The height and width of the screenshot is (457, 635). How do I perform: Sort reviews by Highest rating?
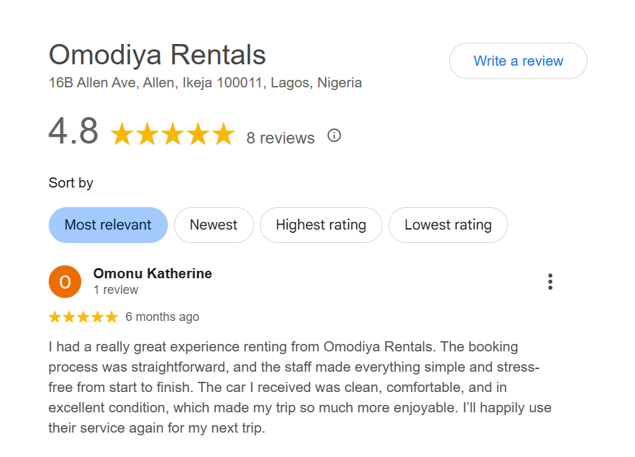click(320, 225)
